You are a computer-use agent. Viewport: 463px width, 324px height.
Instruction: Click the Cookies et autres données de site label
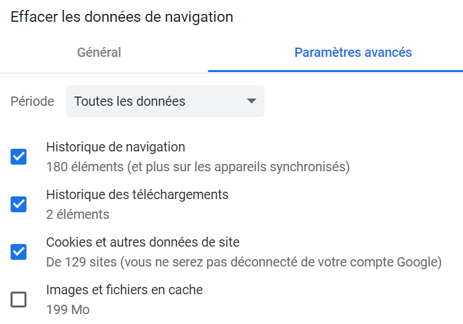143,242
